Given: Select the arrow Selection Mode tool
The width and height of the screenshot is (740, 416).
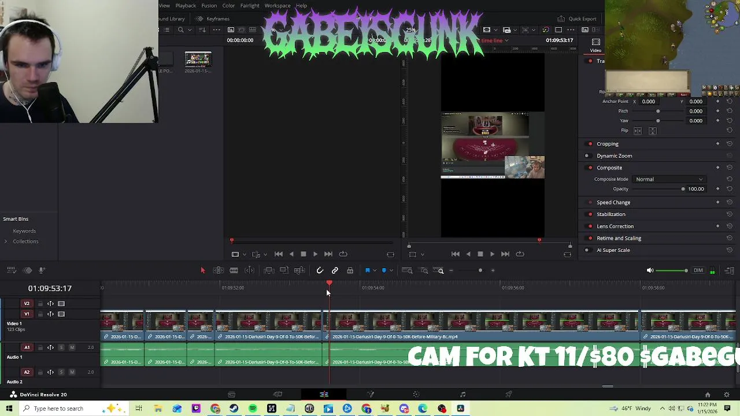Looking at the screenshot, I should pyautogui.click(x=202, y=270).
